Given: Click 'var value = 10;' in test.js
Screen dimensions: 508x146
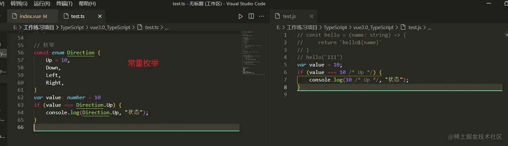Looking at the screenshot, I should (x=320, y=65).
